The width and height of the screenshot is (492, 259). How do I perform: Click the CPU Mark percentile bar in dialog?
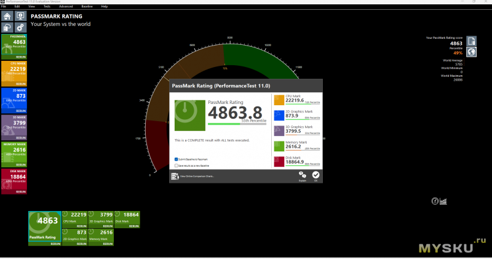coord(303,104)
